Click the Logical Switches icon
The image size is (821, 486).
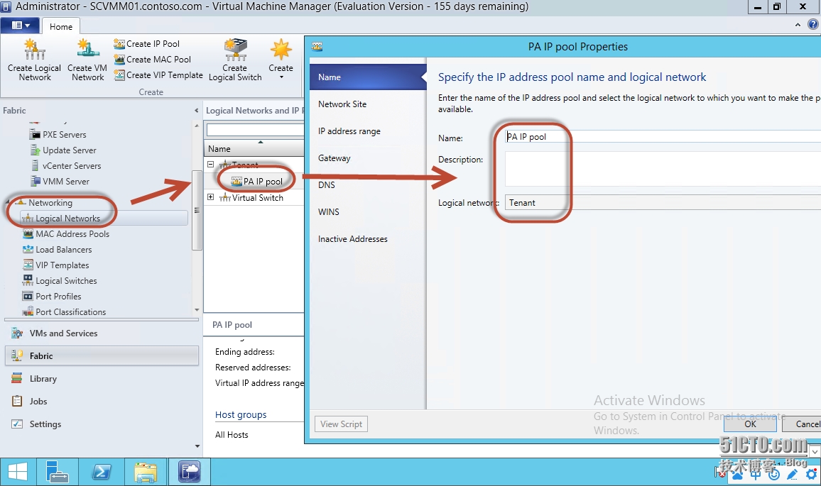pos(28,280)
